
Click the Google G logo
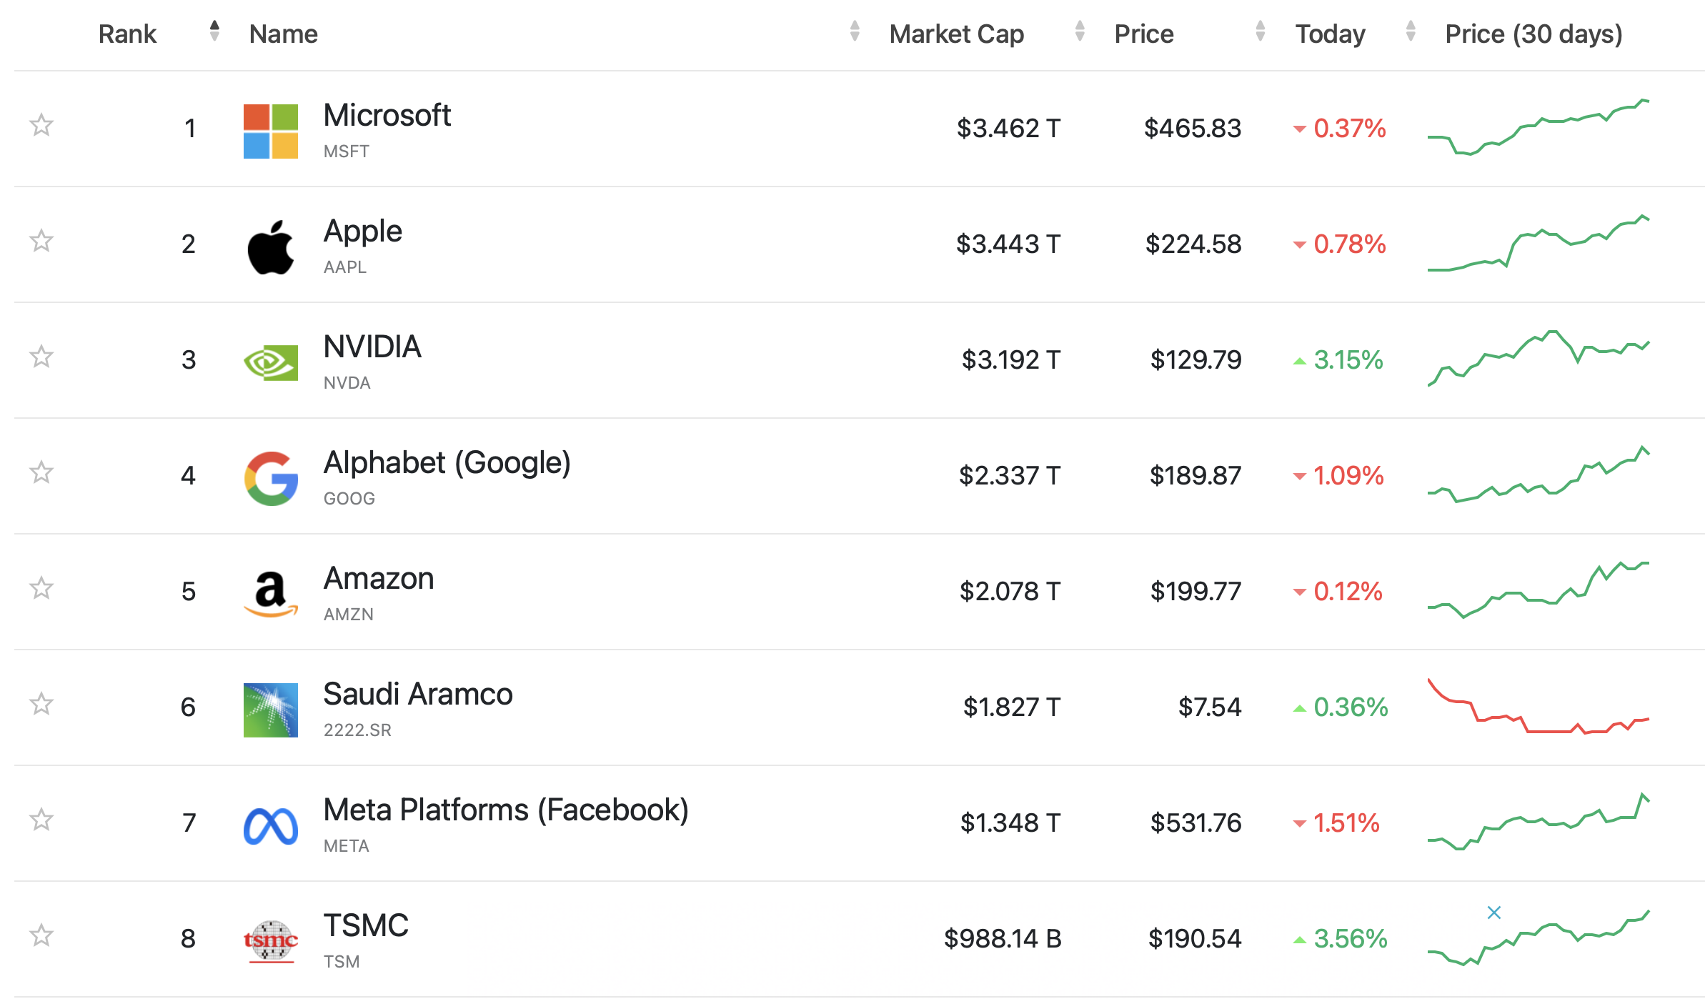[x=270, y=478]
